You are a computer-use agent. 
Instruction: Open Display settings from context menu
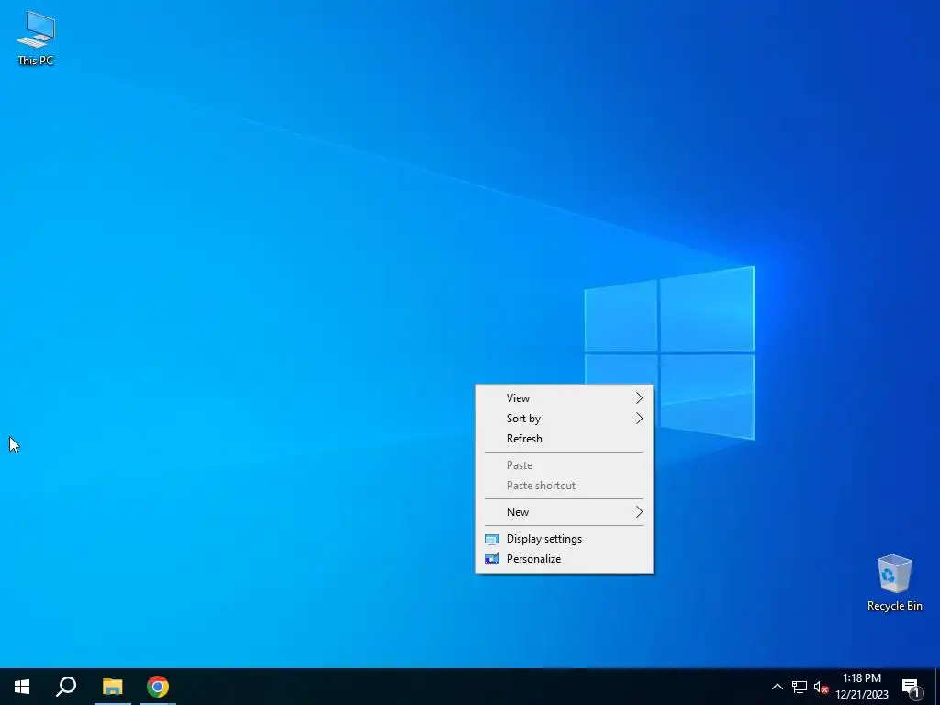pos(564,538)
